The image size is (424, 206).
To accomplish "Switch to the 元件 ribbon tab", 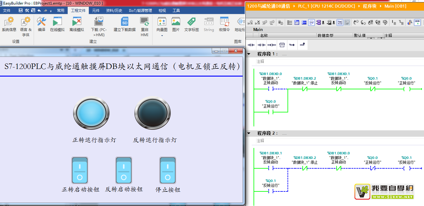I will (96, 11).
